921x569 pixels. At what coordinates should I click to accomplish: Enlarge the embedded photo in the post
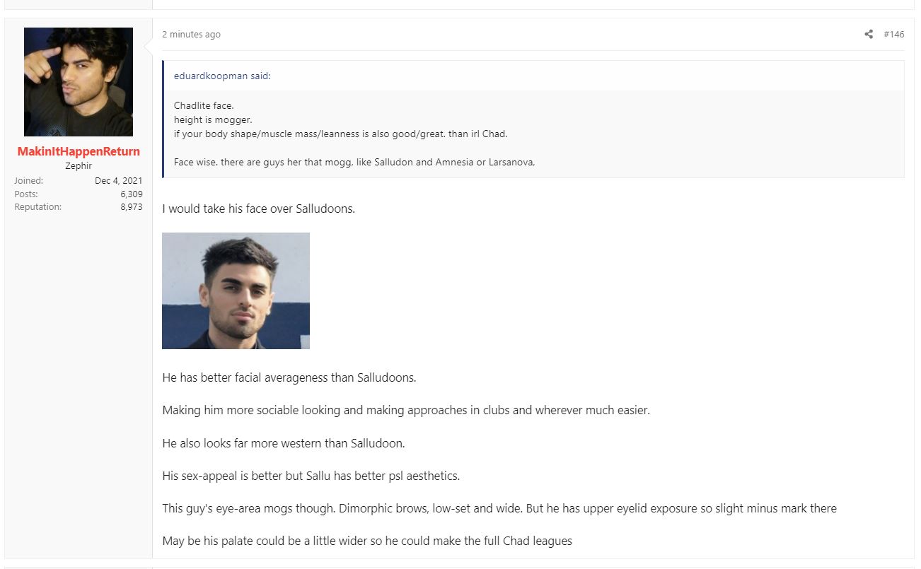tap(236, 291)
